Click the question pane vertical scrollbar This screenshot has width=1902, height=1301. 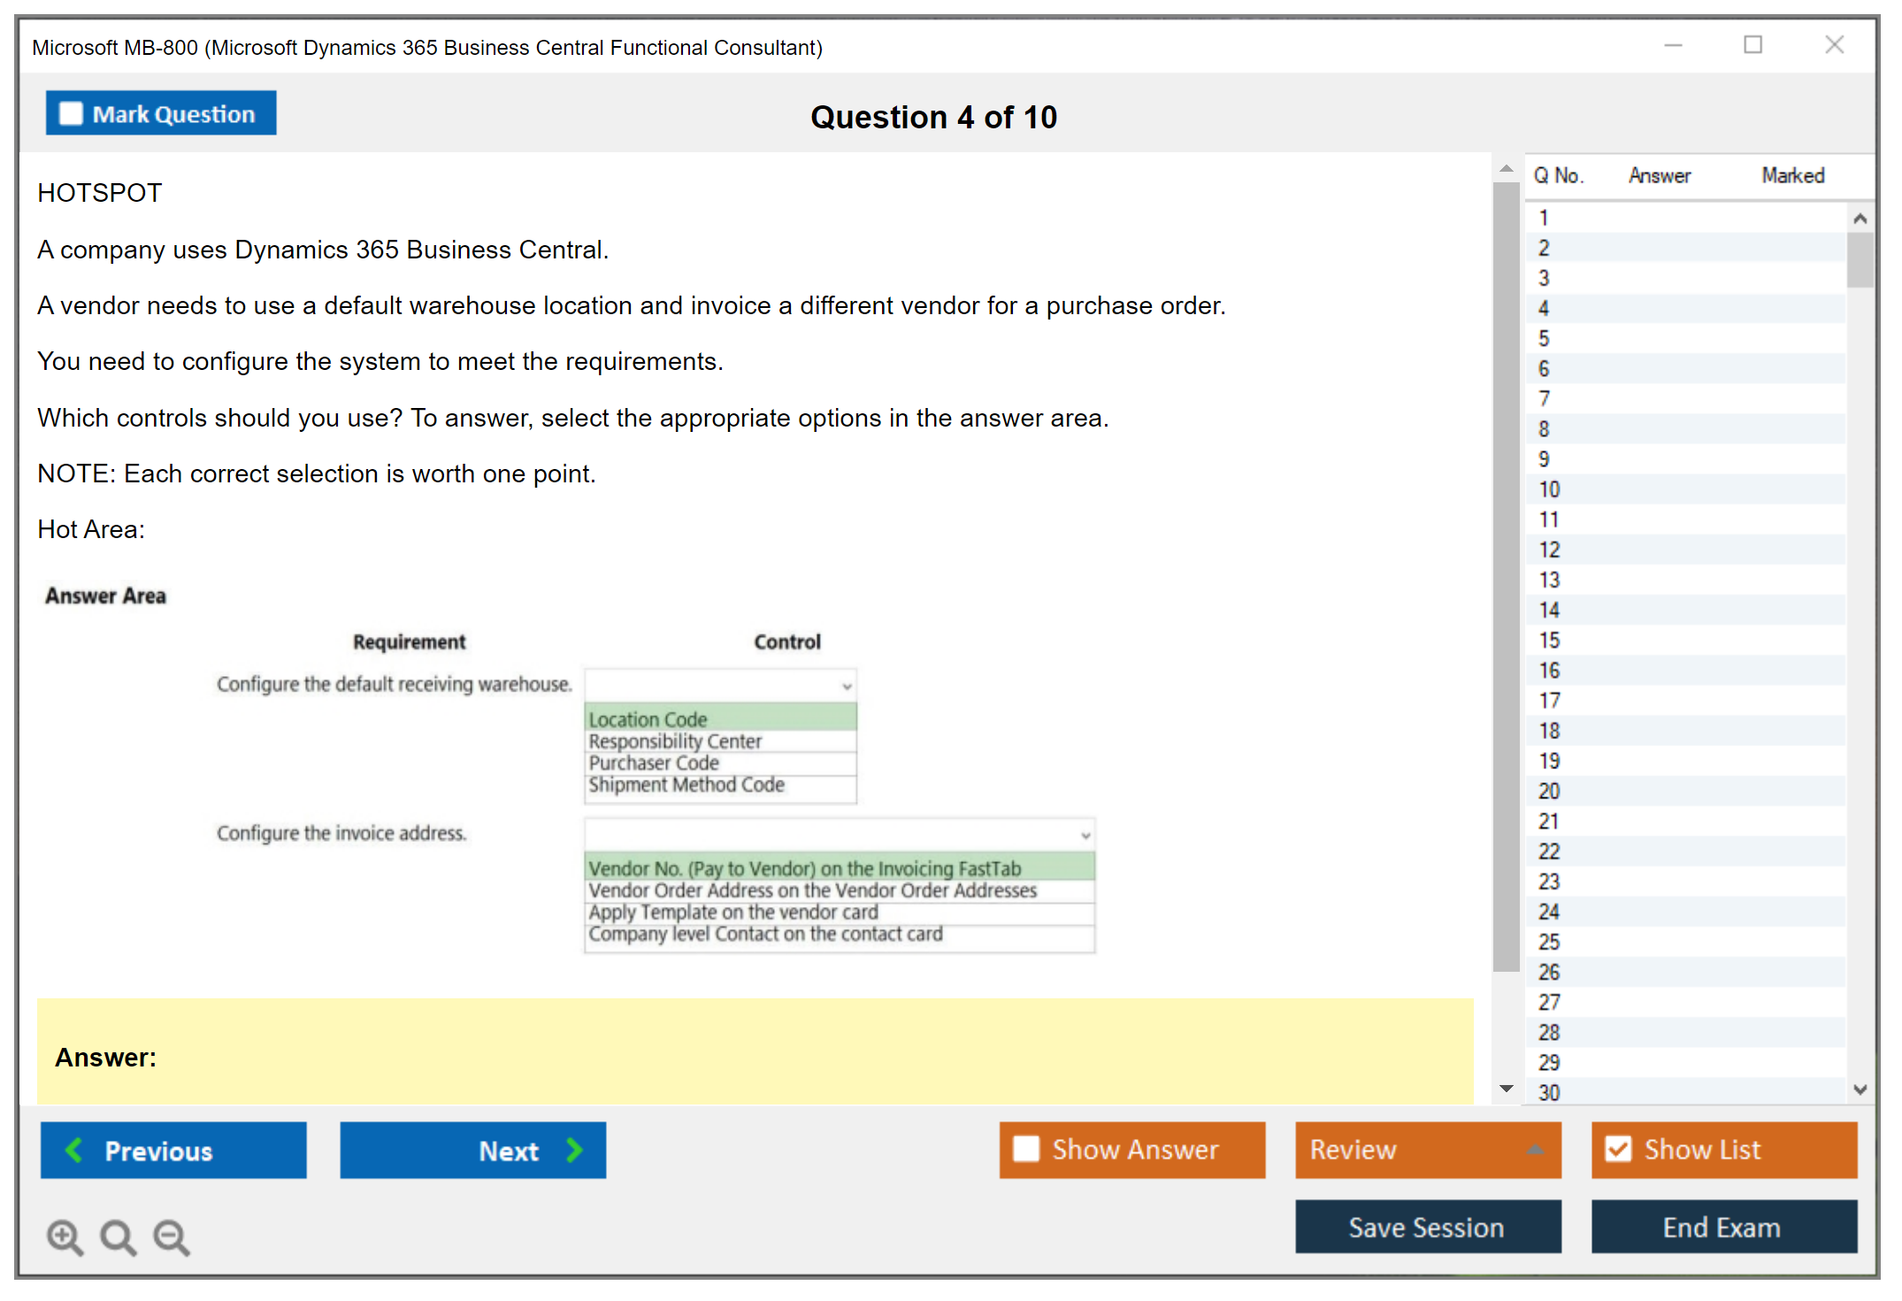tap(1506, 575)
